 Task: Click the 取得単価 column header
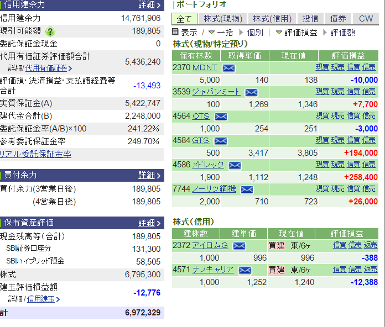[x=244, y=56]
